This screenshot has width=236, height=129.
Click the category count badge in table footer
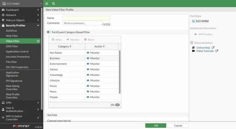tap(117, 105)
